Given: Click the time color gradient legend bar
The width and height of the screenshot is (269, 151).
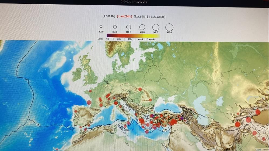Looking at the screenshot, I should 133,35.
